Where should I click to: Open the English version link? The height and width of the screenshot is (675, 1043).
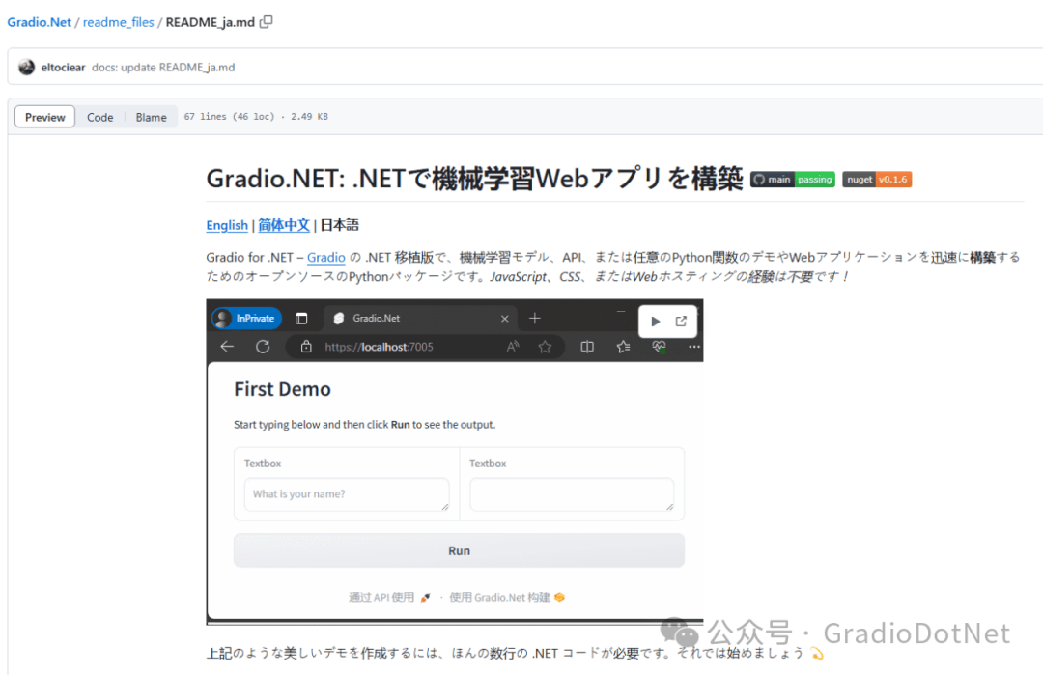coord(226,225)
